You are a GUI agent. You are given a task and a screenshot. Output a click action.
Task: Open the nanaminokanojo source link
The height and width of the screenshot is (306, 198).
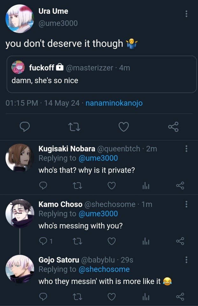coord(114,103)
